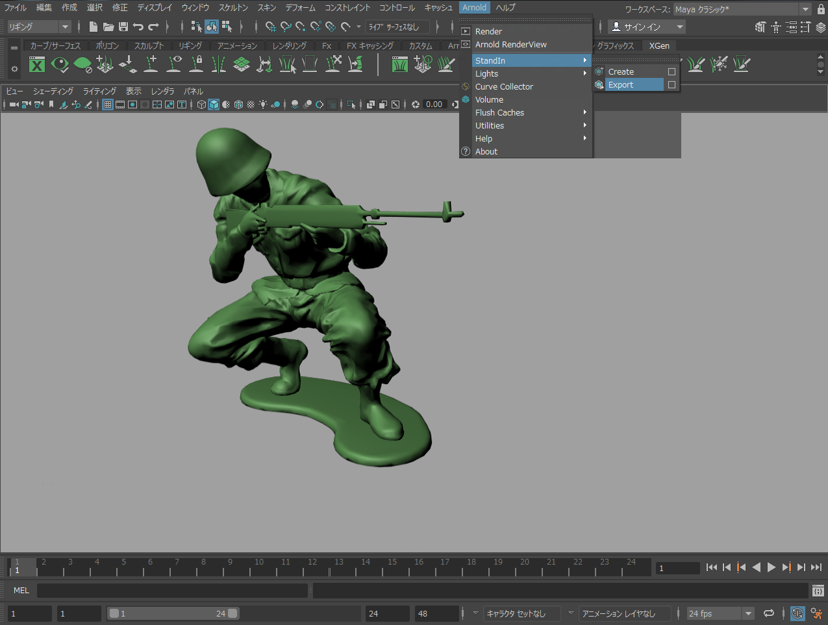This screenshot has width=828, height=625.
Task: Toggle the playback loop button
Action: (x=769, y=613)
